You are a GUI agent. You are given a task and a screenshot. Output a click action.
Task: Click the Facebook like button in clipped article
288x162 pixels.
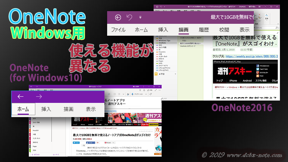click(x=91, y=142)
